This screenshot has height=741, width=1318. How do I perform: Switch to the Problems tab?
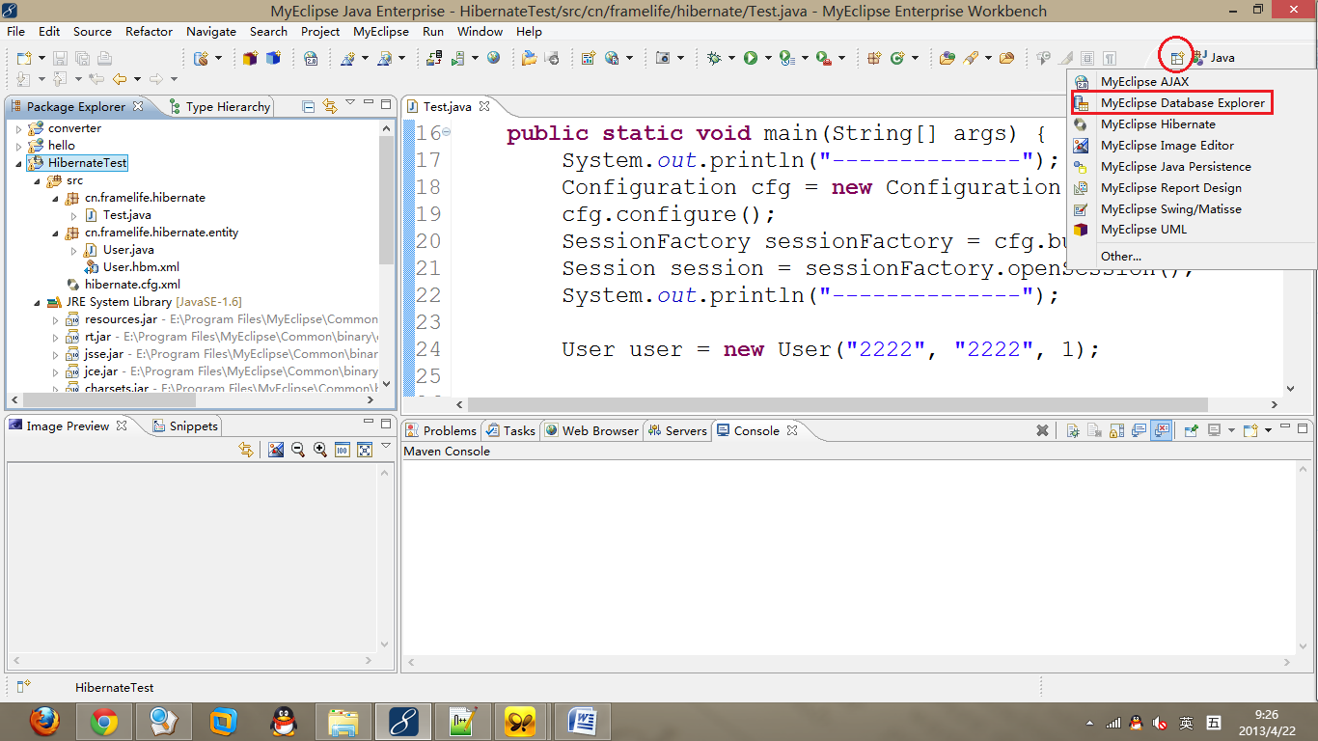pyautogui.click(x=441, y=430)
